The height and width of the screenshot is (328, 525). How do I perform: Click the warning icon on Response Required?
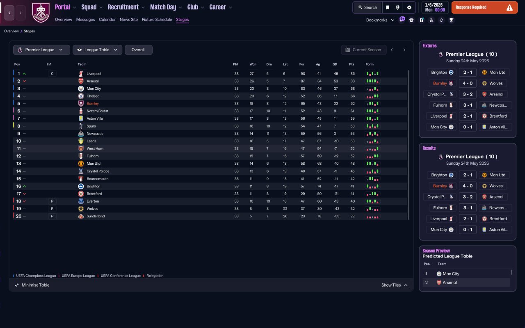(509, 7)
